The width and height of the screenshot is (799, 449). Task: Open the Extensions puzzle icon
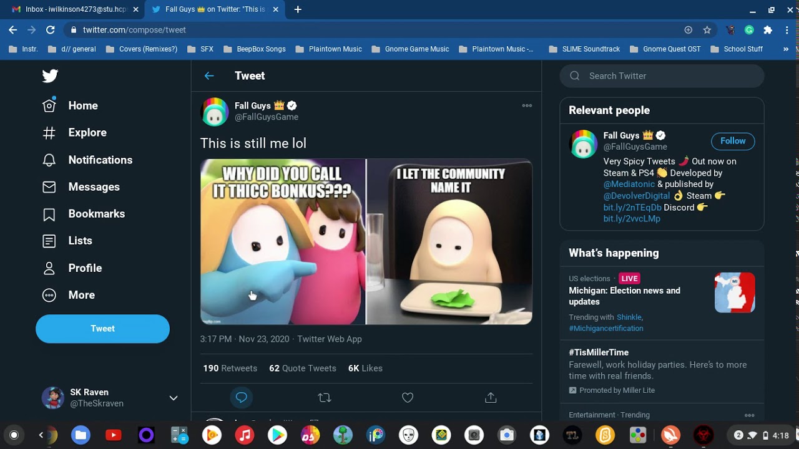pos(768,30)
